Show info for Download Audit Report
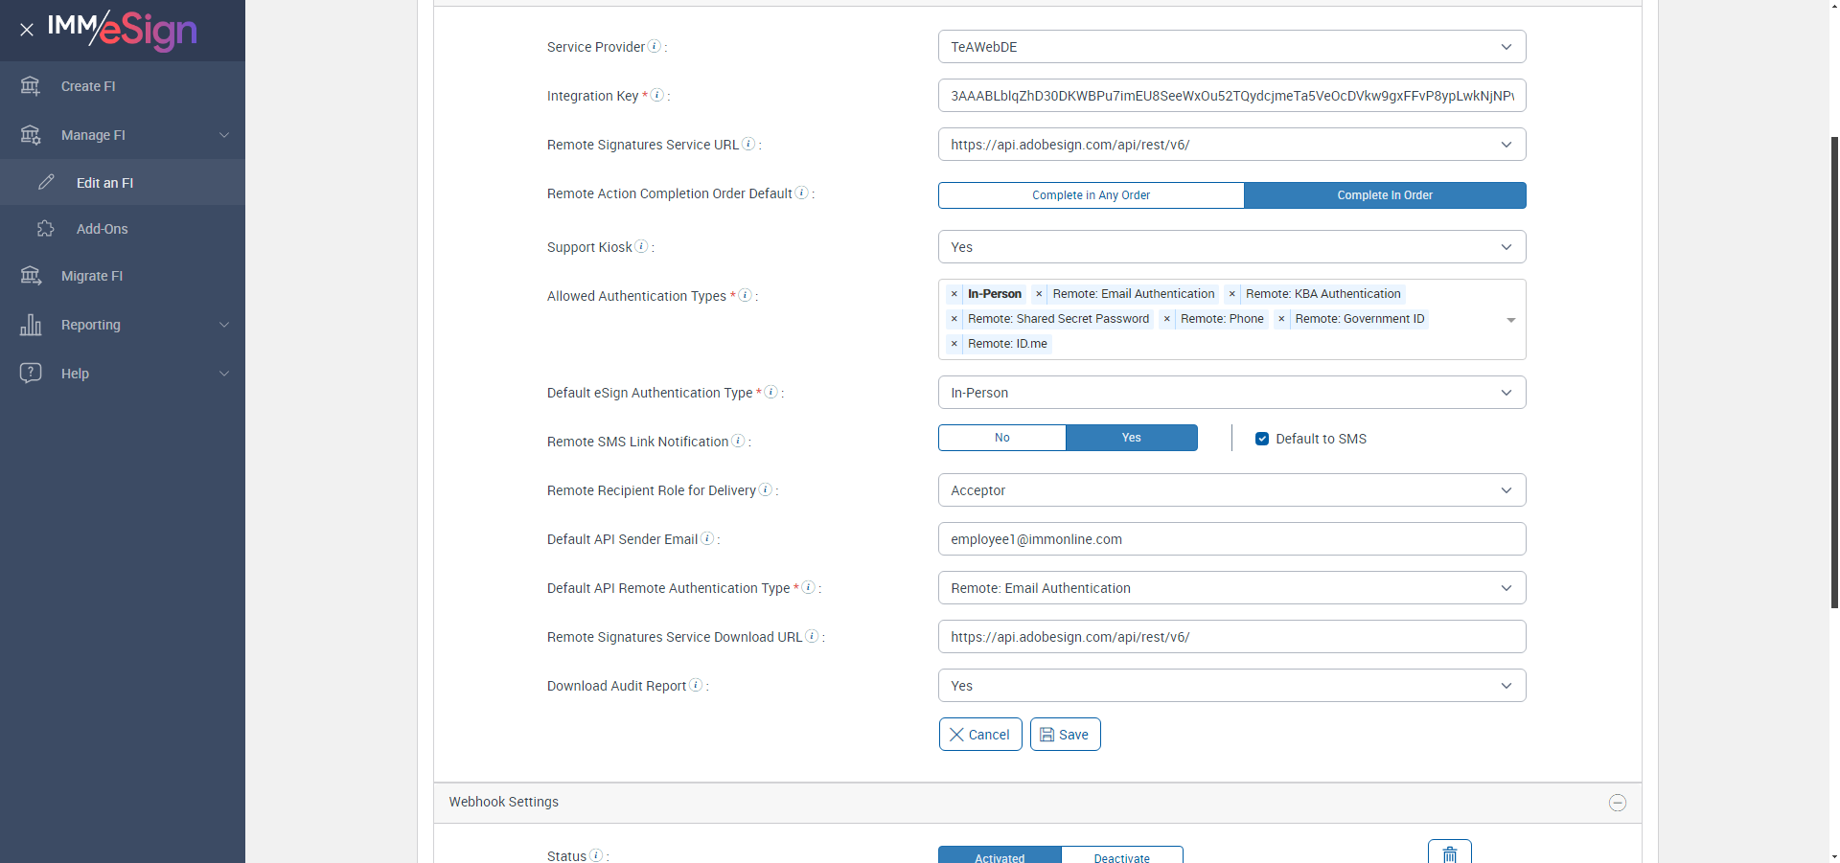Screen dimensions: 1840x863 coord(696,685)
